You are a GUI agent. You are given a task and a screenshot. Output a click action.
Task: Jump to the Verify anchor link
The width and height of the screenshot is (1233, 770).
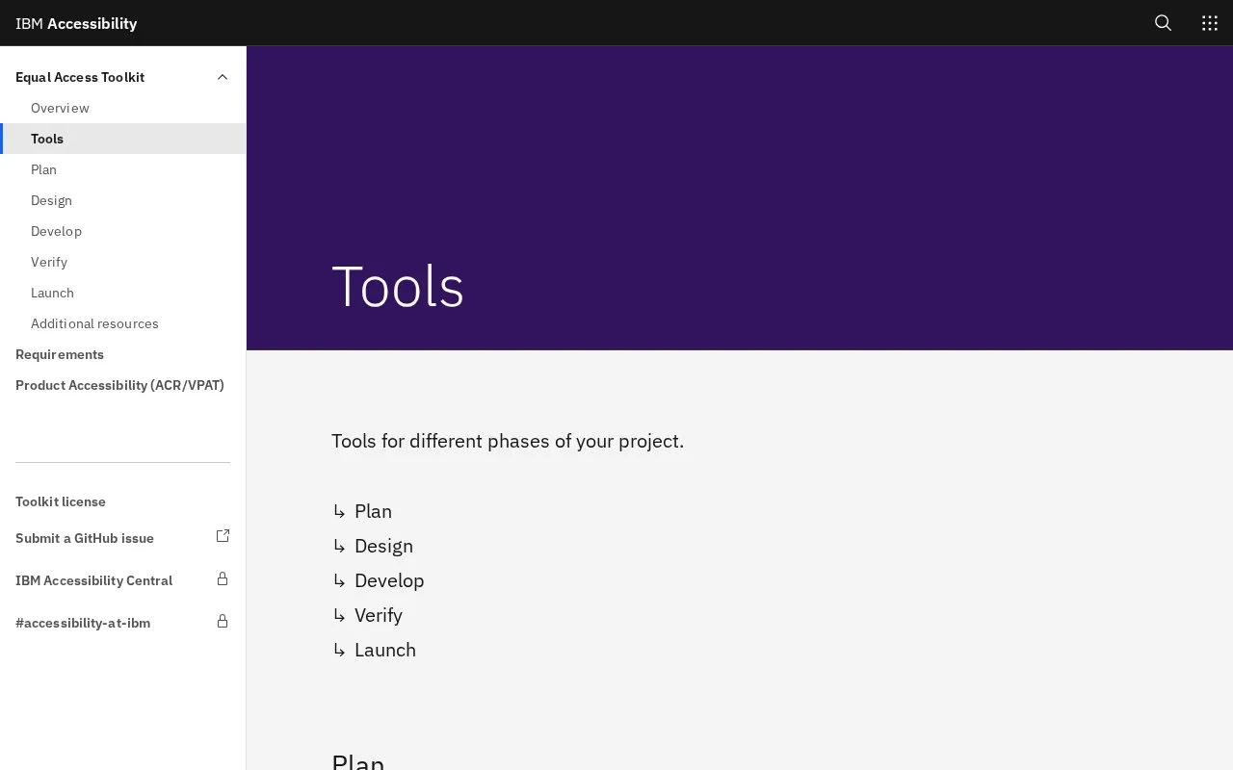[x=379, y=615]
